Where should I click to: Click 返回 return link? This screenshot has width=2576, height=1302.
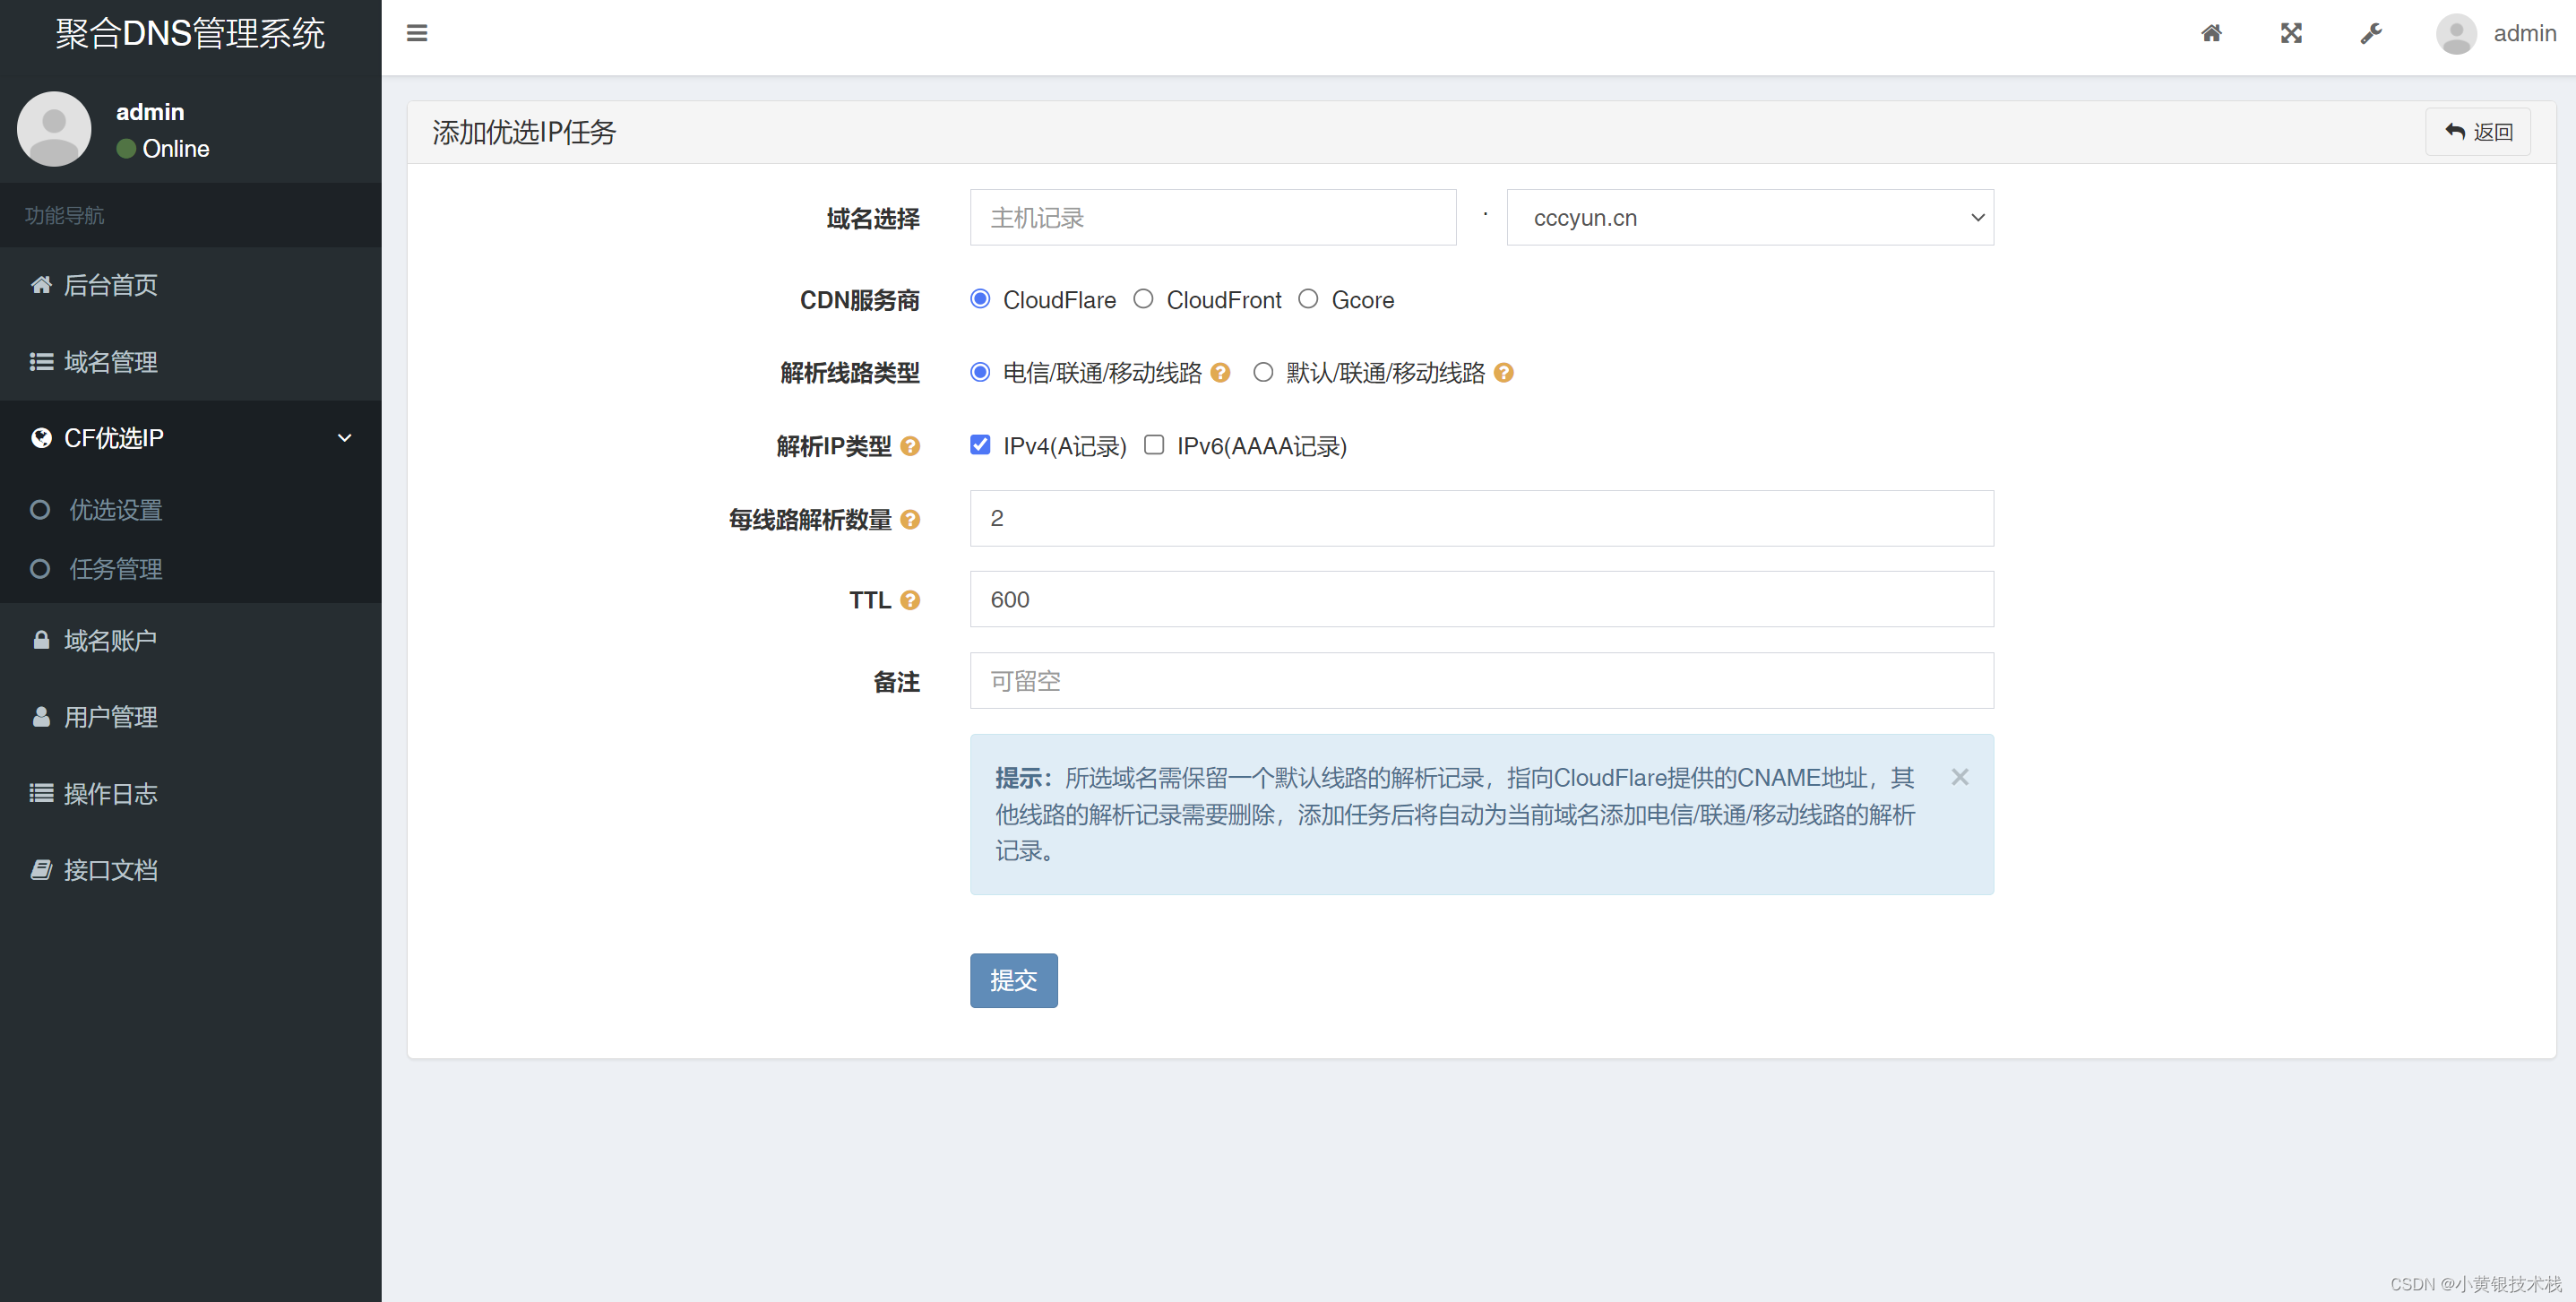coord(2478,131)
